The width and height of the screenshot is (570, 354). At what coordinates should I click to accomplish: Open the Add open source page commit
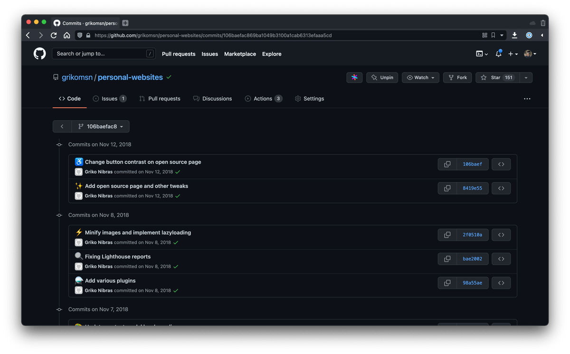click(136, 186)
